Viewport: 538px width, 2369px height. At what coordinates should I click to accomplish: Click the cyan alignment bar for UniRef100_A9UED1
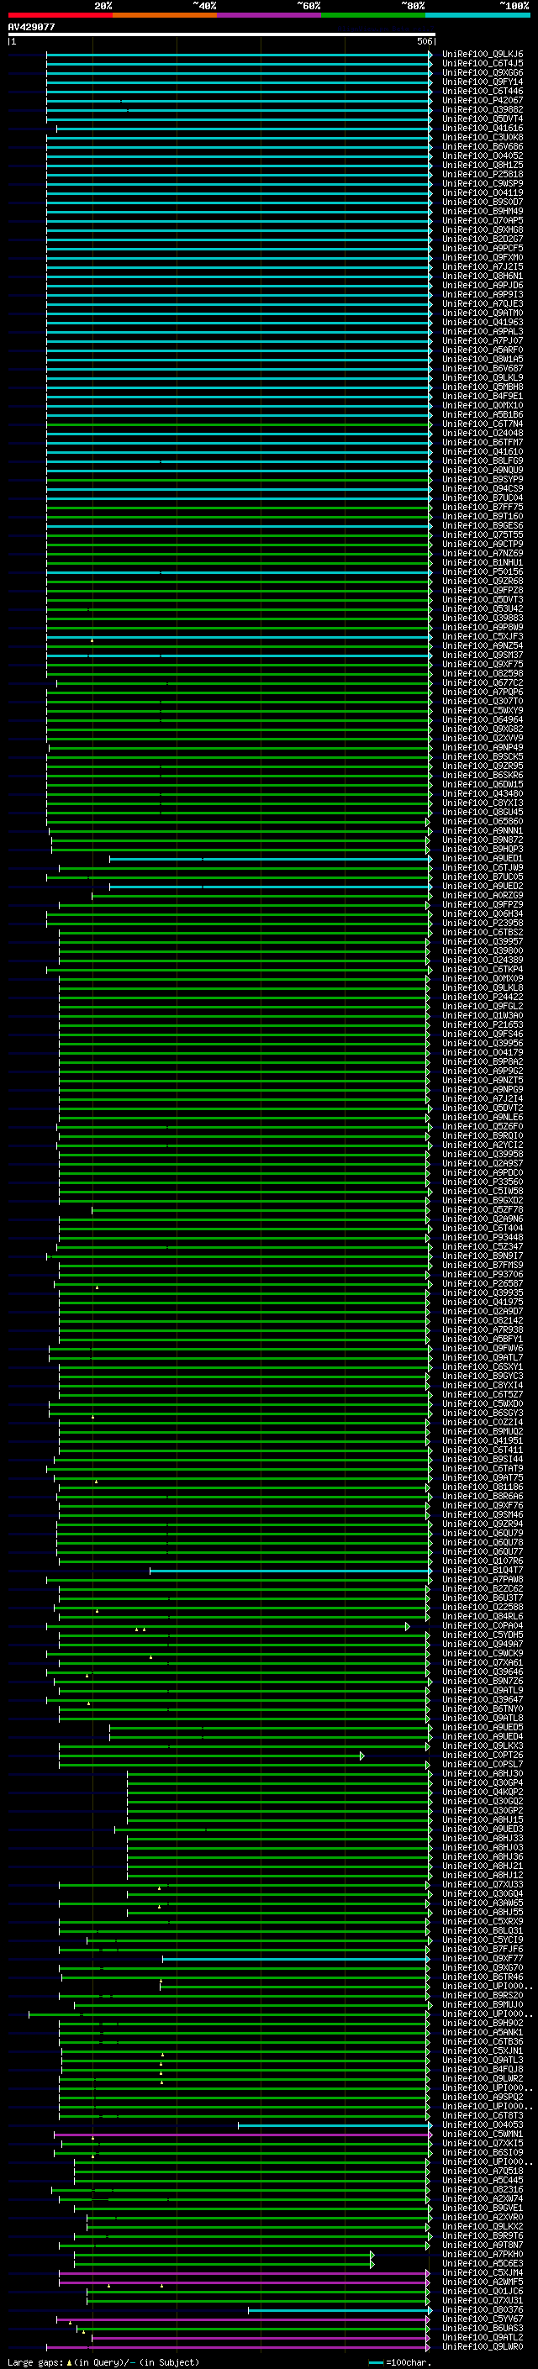[271, 858]
